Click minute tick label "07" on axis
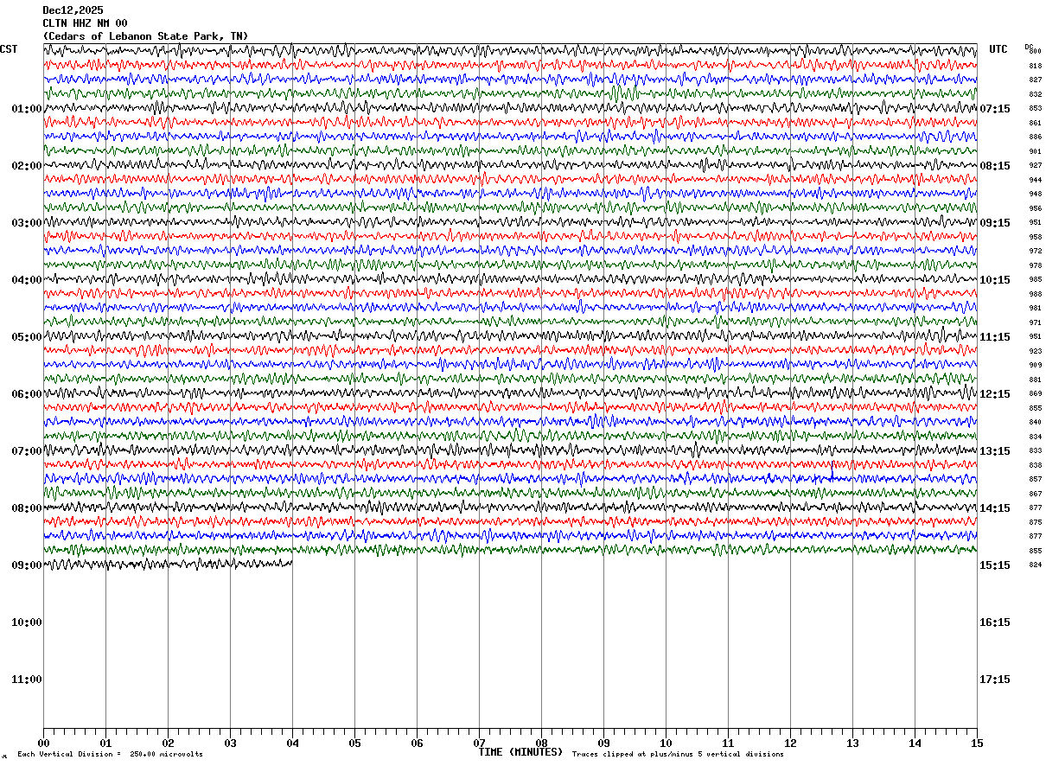The image size is (1046, 766). click(x=479, y=744)
